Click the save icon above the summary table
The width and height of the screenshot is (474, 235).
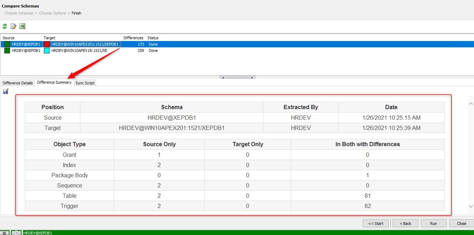(x=6, y=91)
